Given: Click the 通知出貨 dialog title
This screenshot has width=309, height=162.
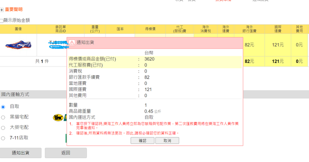Looking at the screenshot, I should 85,43.
